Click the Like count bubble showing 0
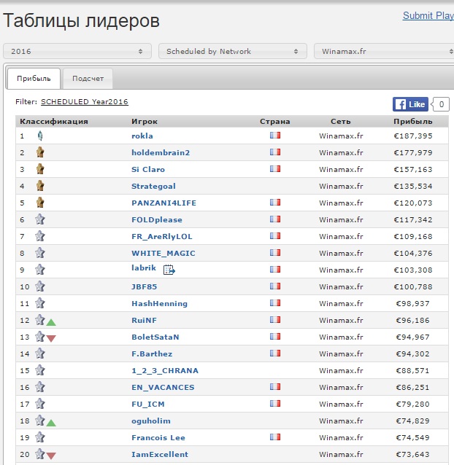Screen dimensions: 454x465 click(442, 104)
